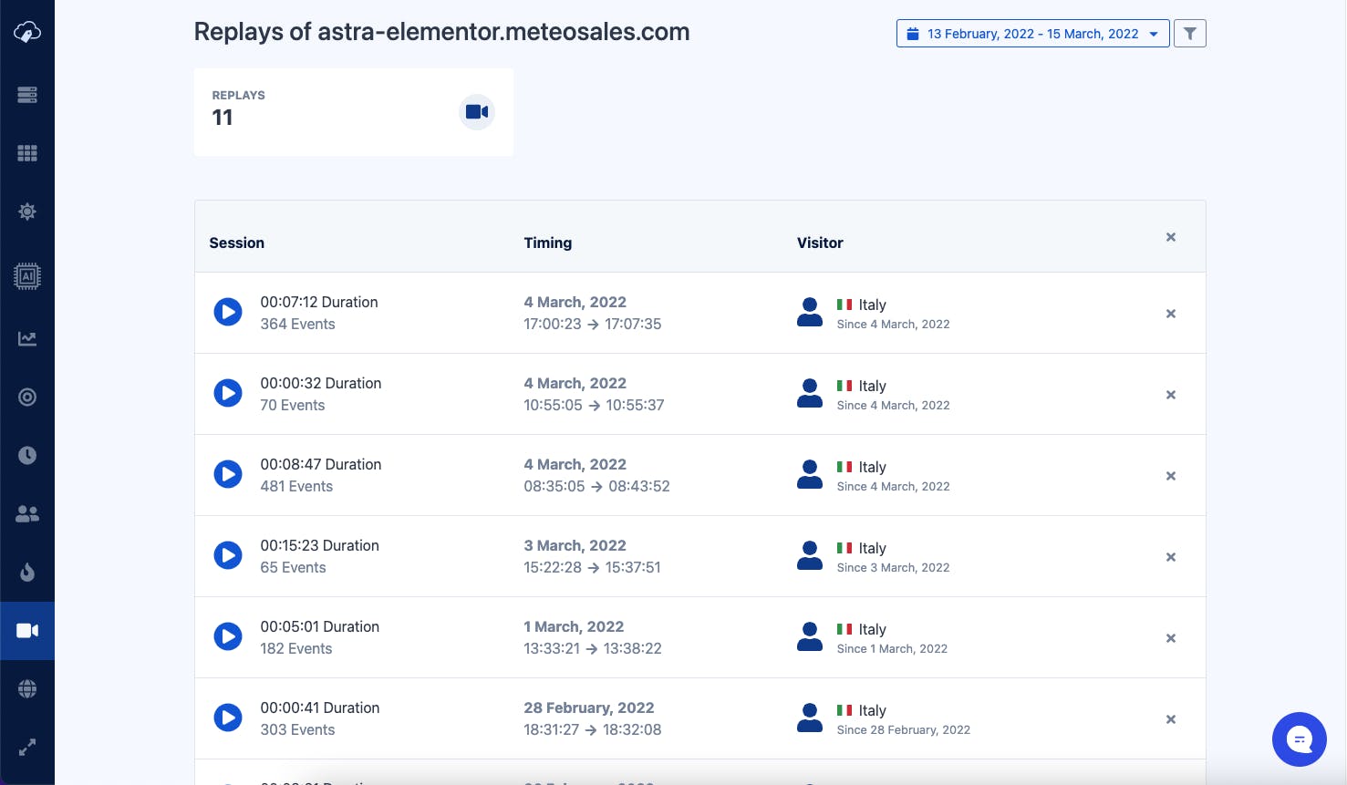Delete the 182 Events replay row

[x=1171, y=638]
